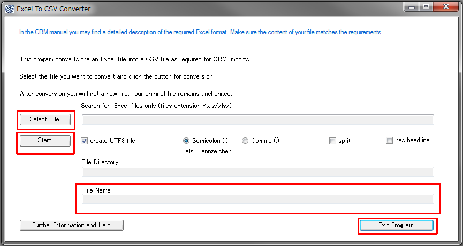Select the Semicolon (;) separator option
The height and width of the screenshot is (246, 463).
tap(186, 141)
